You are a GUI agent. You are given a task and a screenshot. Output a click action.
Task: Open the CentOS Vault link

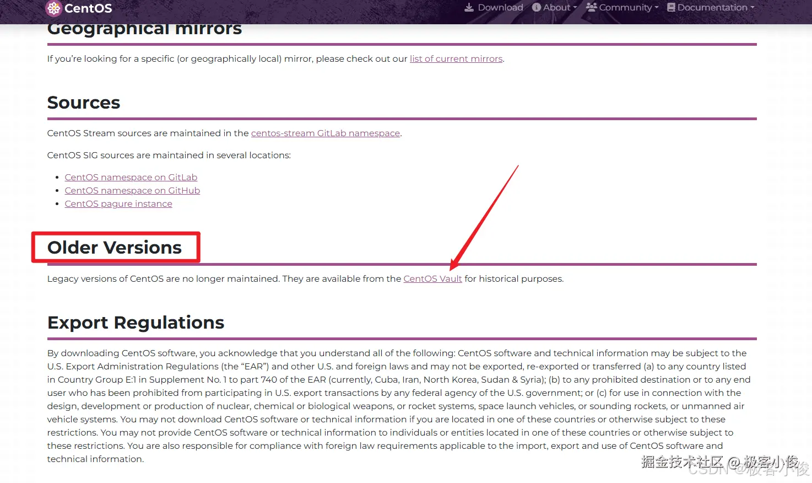click(x=432, y=278)
